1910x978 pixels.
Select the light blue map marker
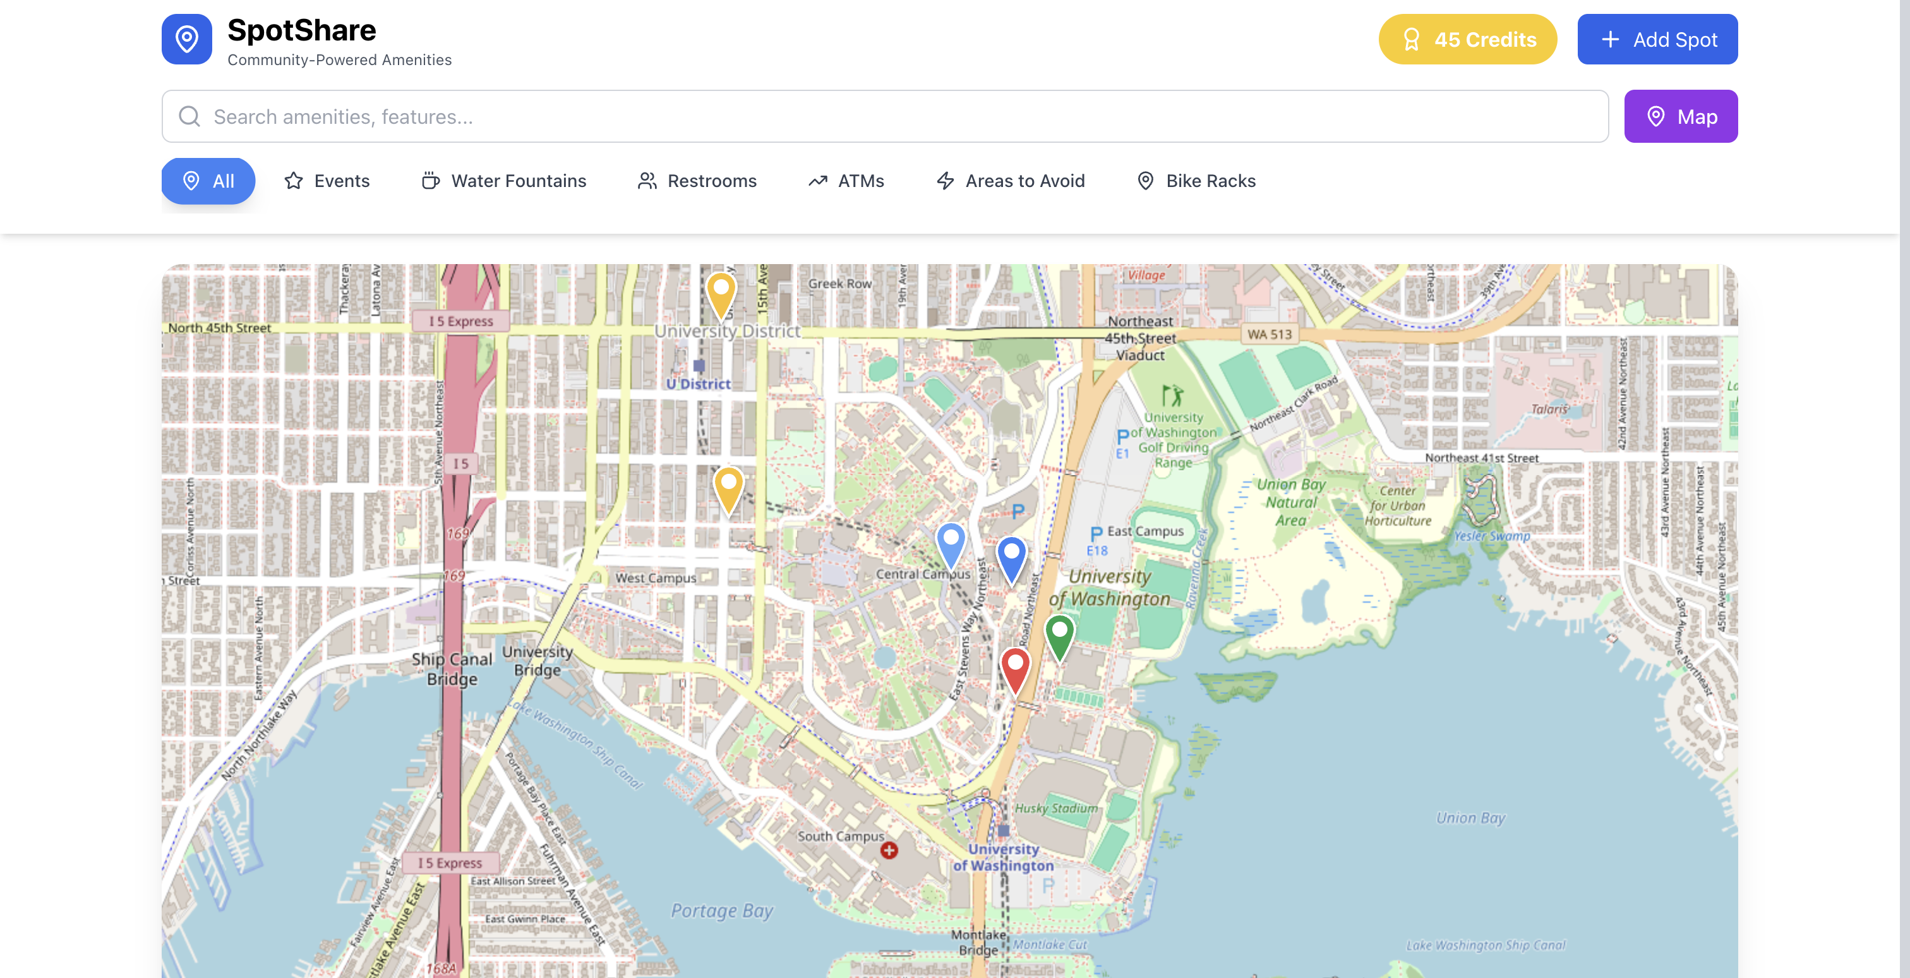tap(951, 542)
